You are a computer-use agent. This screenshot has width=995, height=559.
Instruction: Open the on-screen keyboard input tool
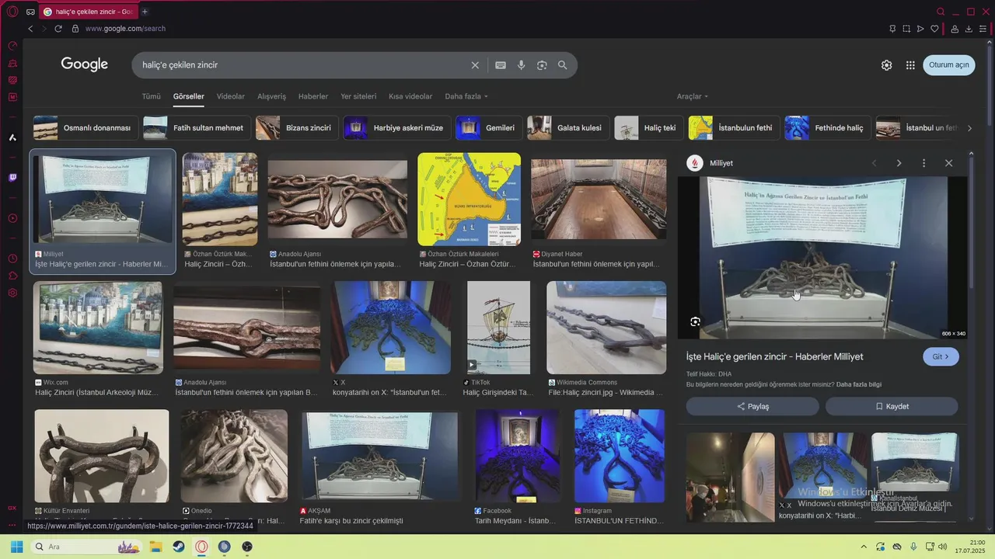click(x=501, y=65)
